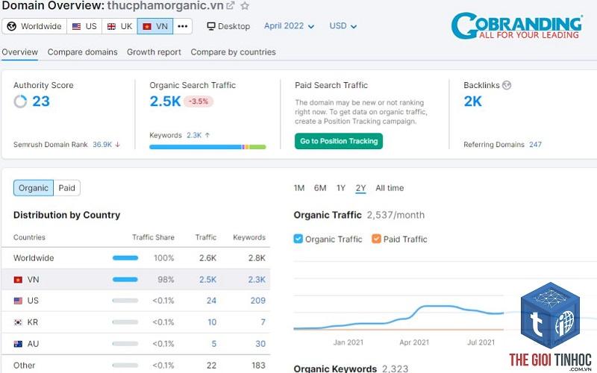Select the Paid toggle button
The width and height of the screenshot is (597, 373).
(66, 188)
